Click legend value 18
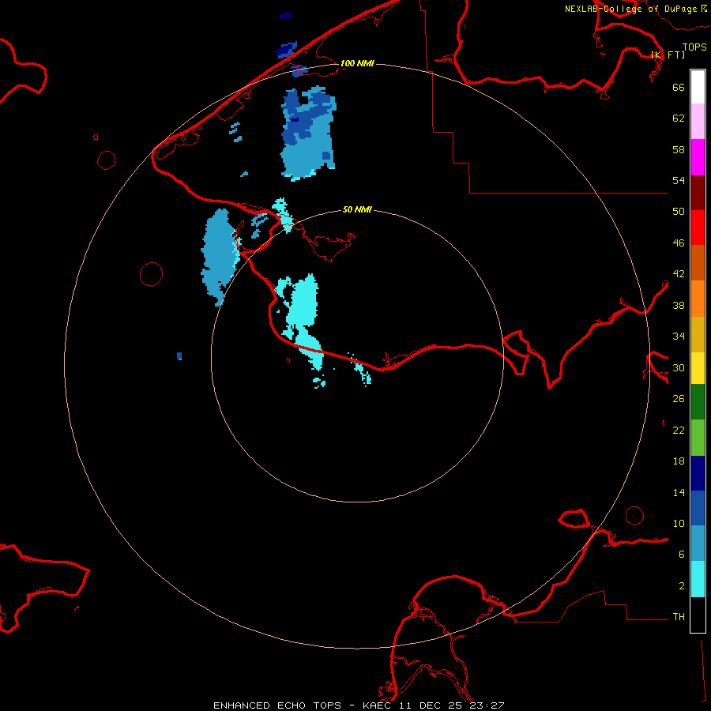Image resolution: width=711 pixels, height=711 pixels. (x=679, y=461)
